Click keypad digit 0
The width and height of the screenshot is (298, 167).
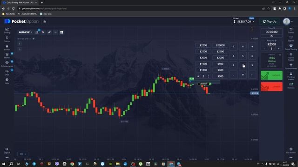coord(243,75)
